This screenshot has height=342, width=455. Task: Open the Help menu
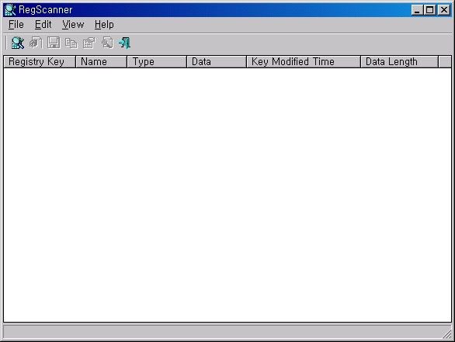click(104, 25)
